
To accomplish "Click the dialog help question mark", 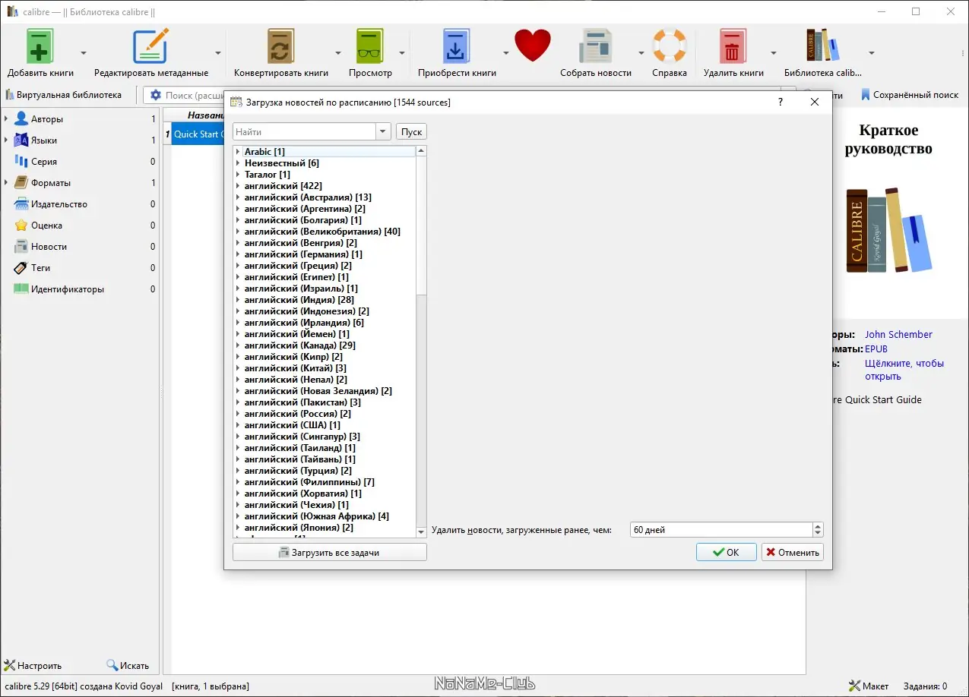I will click(x=781, y=102).
